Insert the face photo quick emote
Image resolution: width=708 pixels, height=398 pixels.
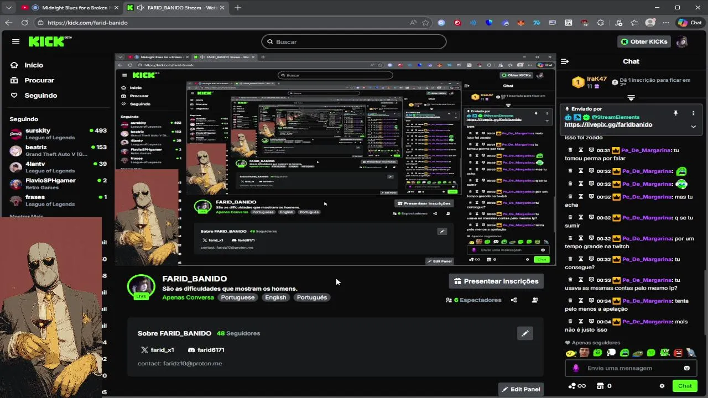point(584,353)
